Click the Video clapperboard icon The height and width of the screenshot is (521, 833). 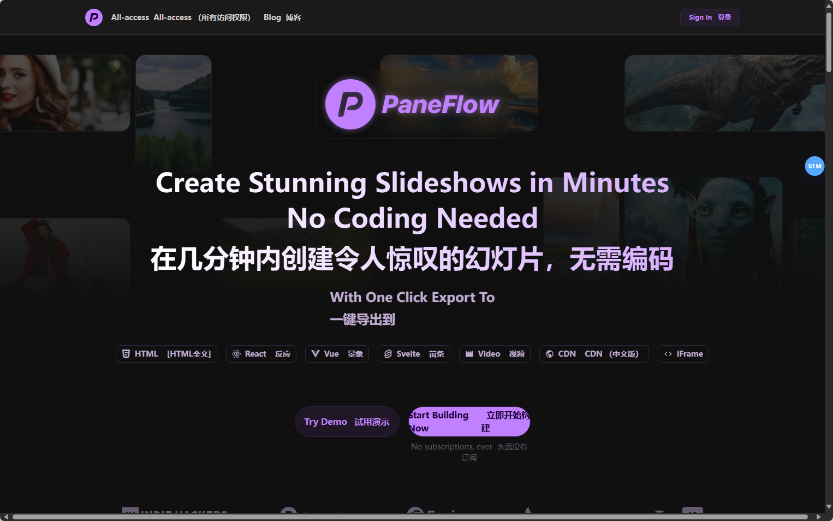pyautogui.click(x=469, y=354)
